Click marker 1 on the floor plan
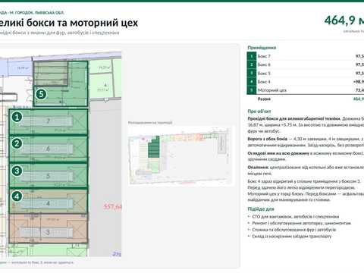 point(17,117)
